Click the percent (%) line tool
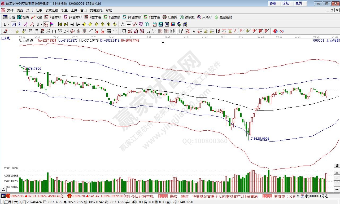Image resolution: width=340 pixels, height=204 pixels. [x=194, y=31]
